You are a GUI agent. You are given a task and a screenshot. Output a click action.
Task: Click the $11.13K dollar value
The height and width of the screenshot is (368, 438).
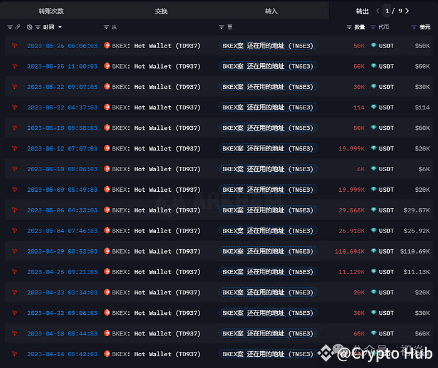(417, 272)
